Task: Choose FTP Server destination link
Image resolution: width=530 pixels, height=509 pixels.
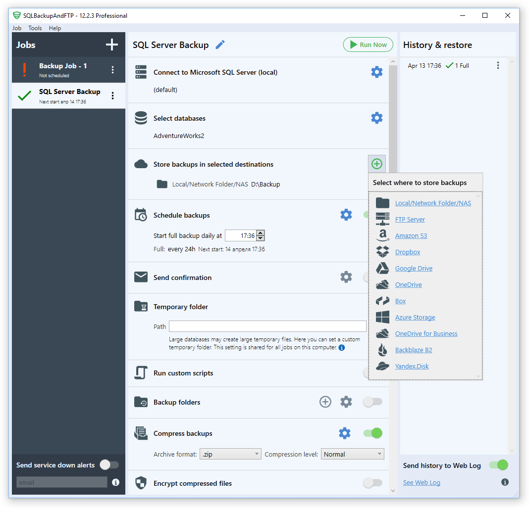Action: tap(410, 220)
